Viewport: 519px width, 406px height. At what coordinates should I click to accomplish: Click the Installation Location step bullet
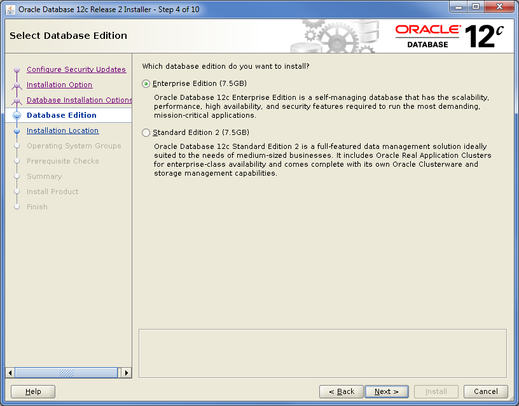[x=17, y=131]
